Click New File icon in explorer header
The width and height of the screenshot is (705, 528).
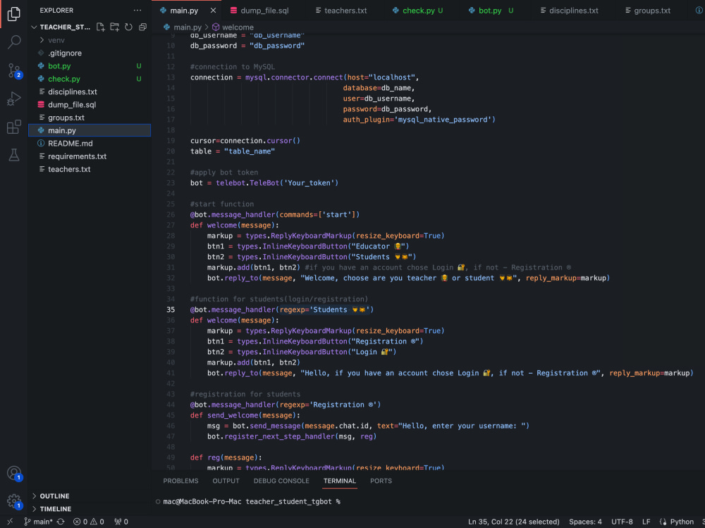click(101, 27)
